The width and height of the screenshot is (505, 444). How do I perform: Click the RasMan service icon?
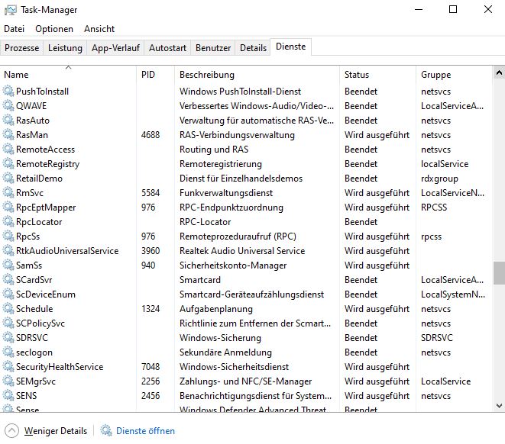[x=8, y=135]
